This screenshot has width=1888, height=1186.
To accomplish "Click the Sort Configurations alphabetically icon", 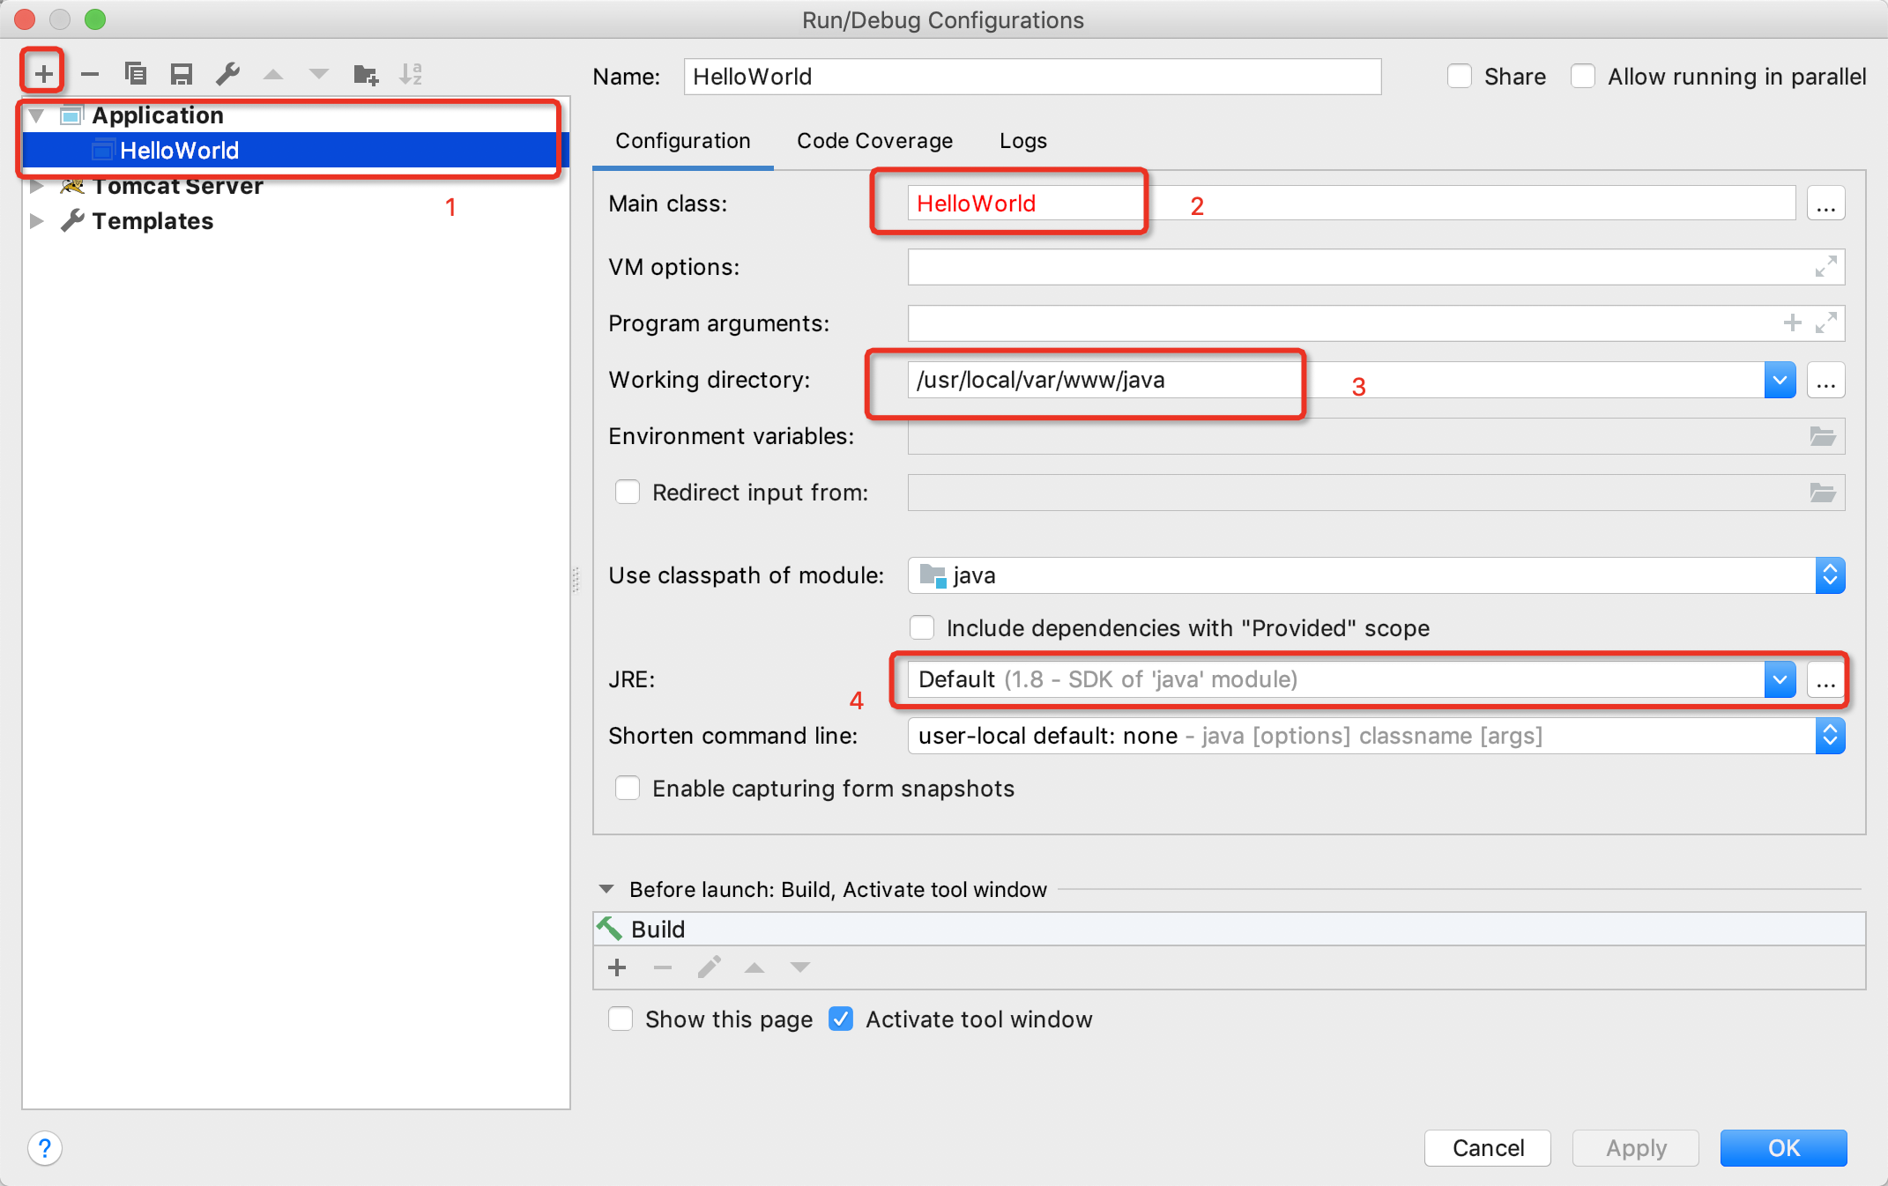I will tap(411, 74).
